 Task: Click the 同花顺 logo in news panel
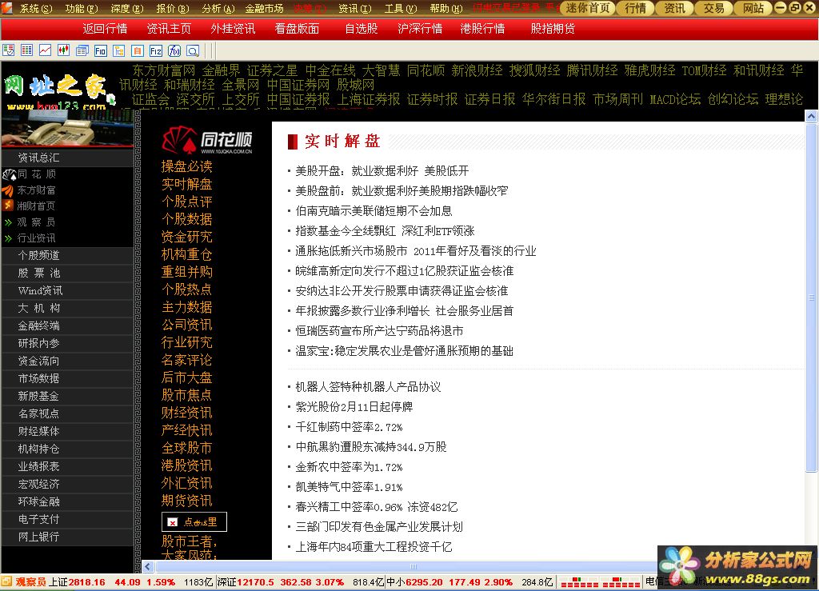tap(207, 141)
